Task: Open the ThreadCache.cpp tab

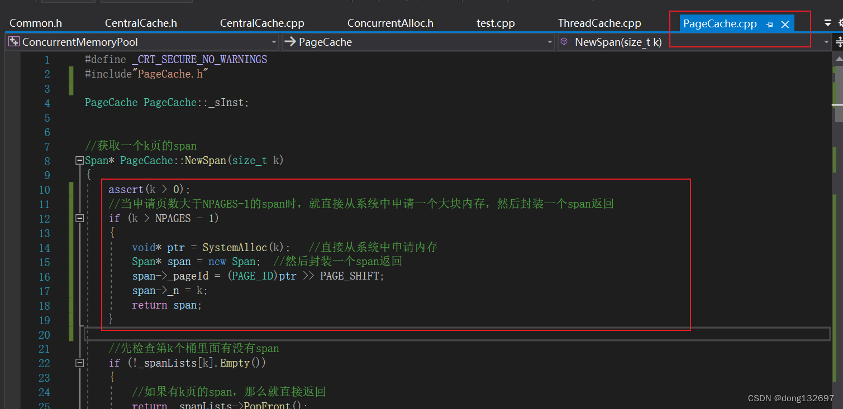Action: pyautogui.click(x=599, y=23)
